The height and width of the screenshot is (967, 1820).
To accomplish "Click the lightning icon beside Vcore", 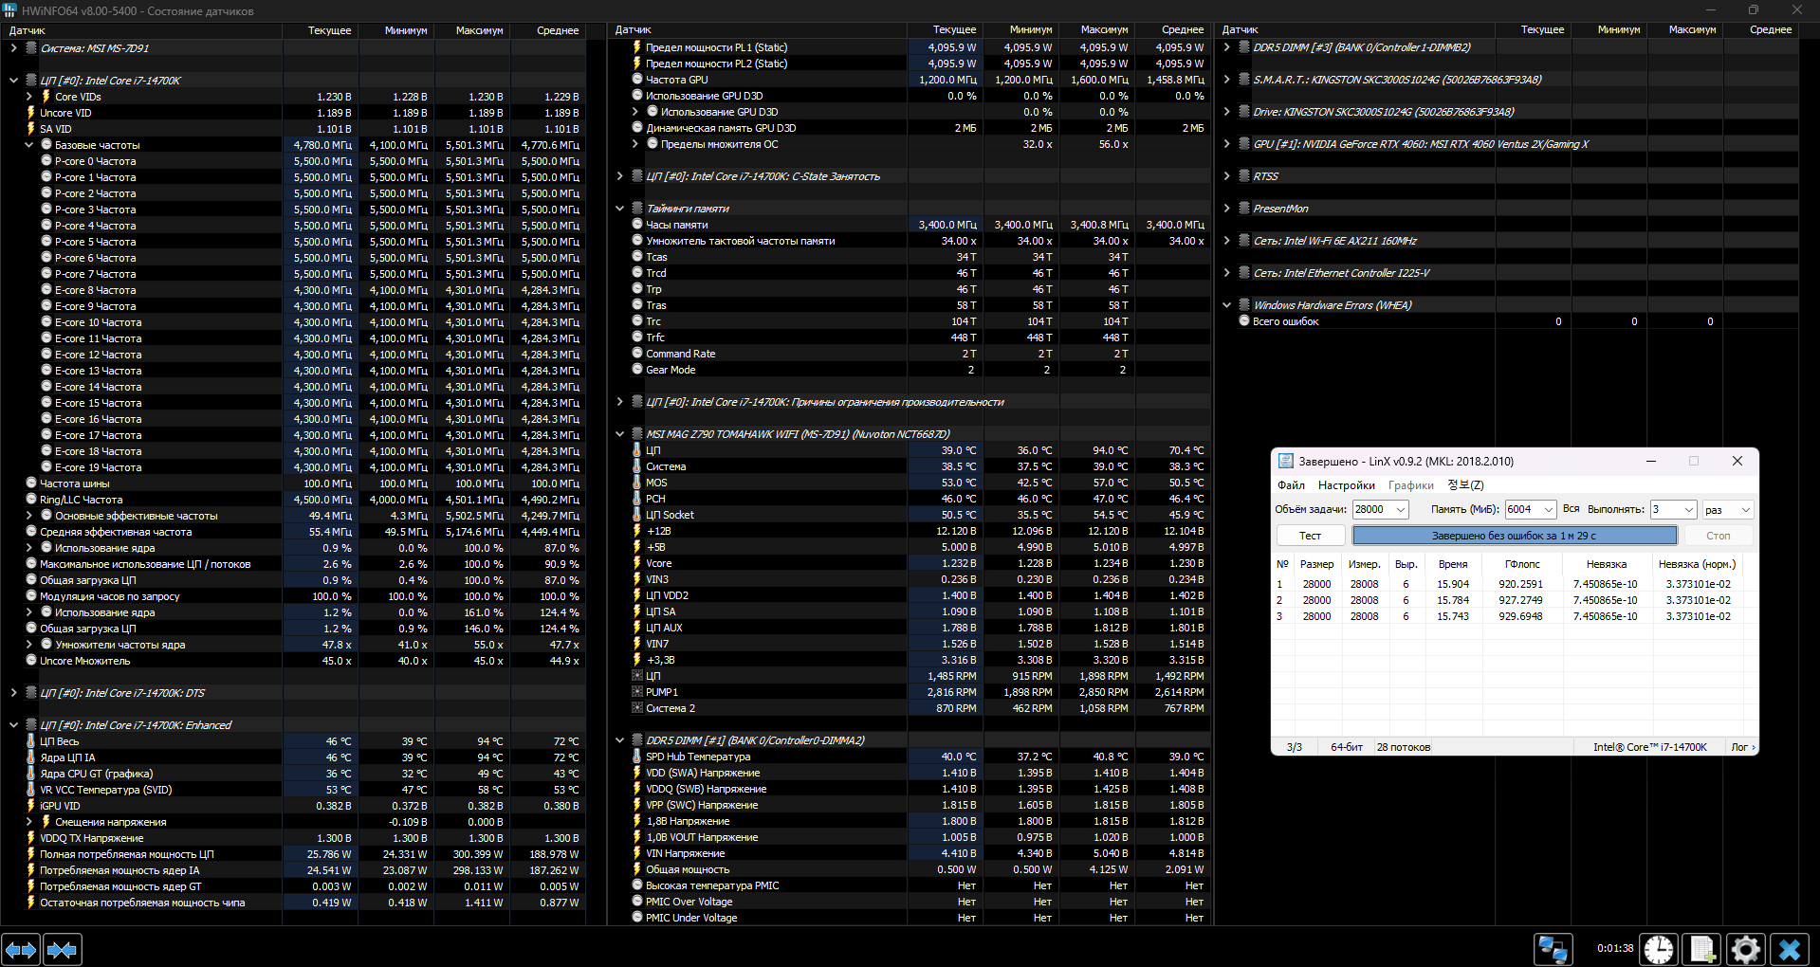I will click(x=637, y=563).
